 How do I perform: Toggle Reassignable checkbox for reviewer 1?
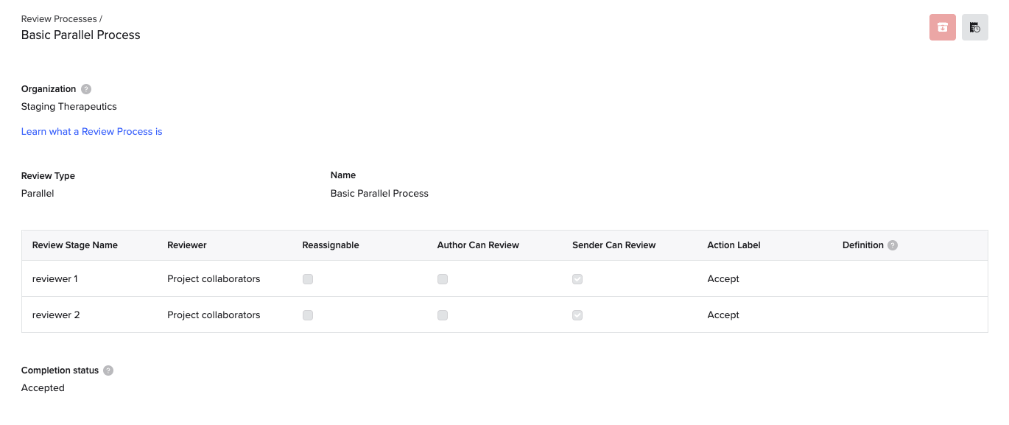pyautogui.click(x=308, y=279)
